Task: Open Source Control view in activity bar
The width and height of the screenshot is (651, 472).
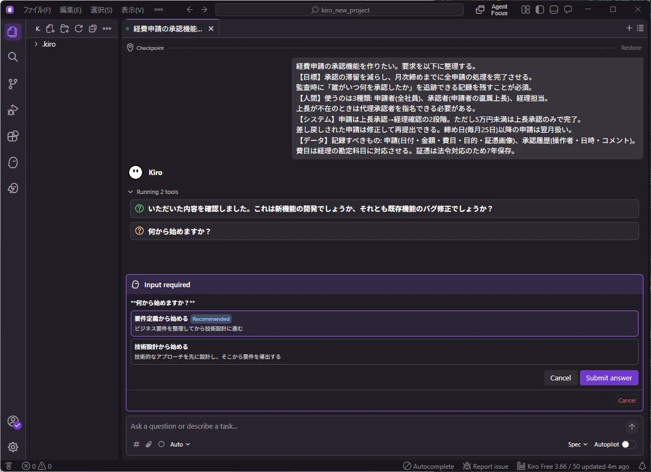Action: coord(12,83)
